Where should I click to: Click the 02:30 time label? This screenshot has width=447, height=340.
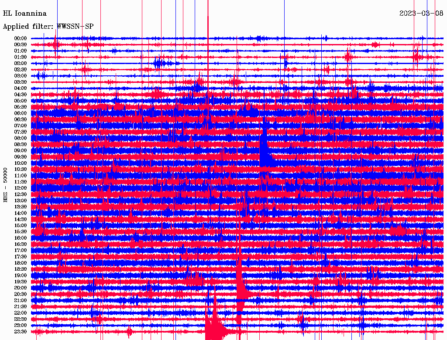(21, 69)
